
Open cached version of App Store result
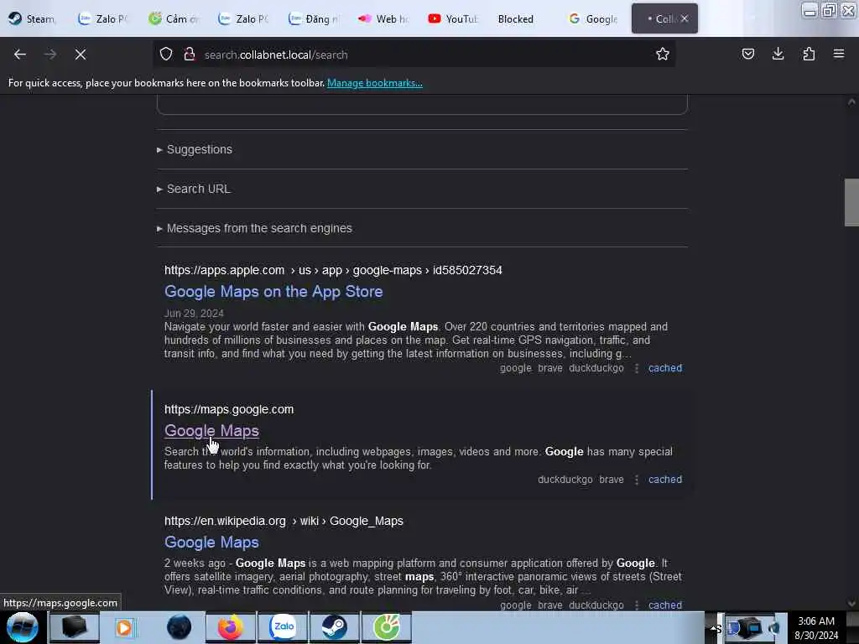point(665,368)
